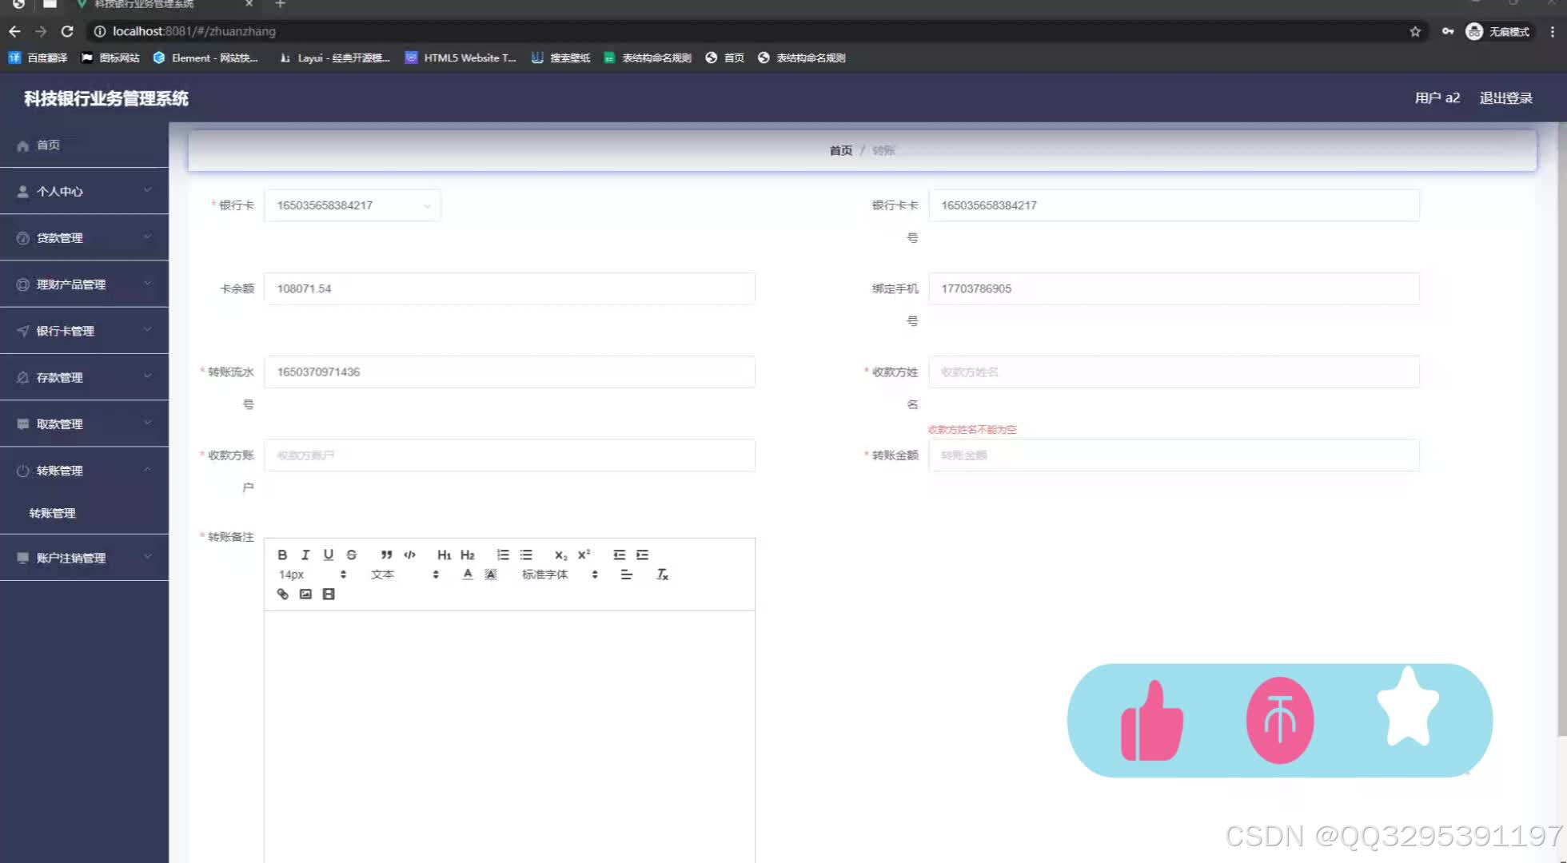Insert an image in the editor

(x=305, y=594)
